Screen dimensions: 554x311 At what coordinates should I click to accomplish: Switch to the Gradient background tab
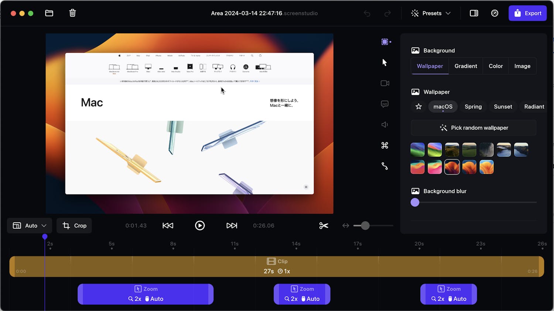pyautogui.click(x=465, y=66)
